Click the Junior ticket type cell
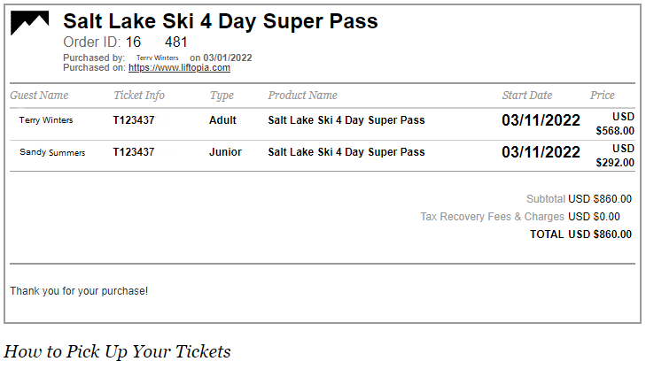646x369 pixels. pos(225,152)
